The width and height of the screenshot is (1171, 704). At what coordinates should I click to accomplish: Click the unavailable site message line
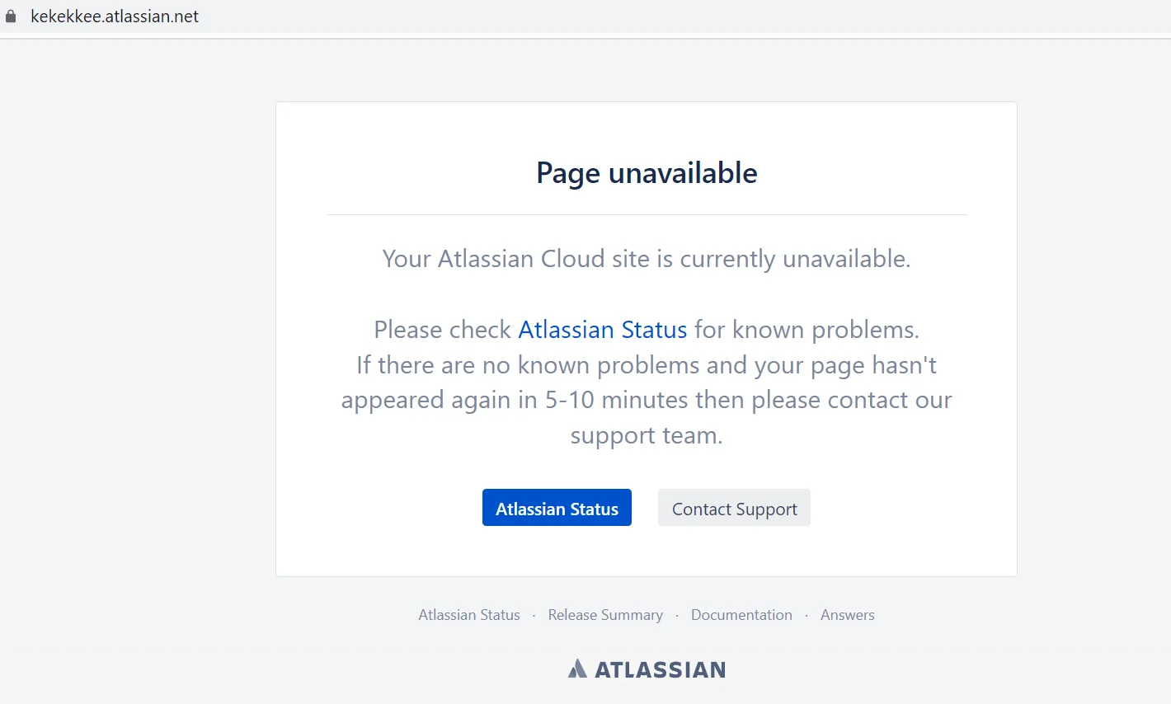646,258
